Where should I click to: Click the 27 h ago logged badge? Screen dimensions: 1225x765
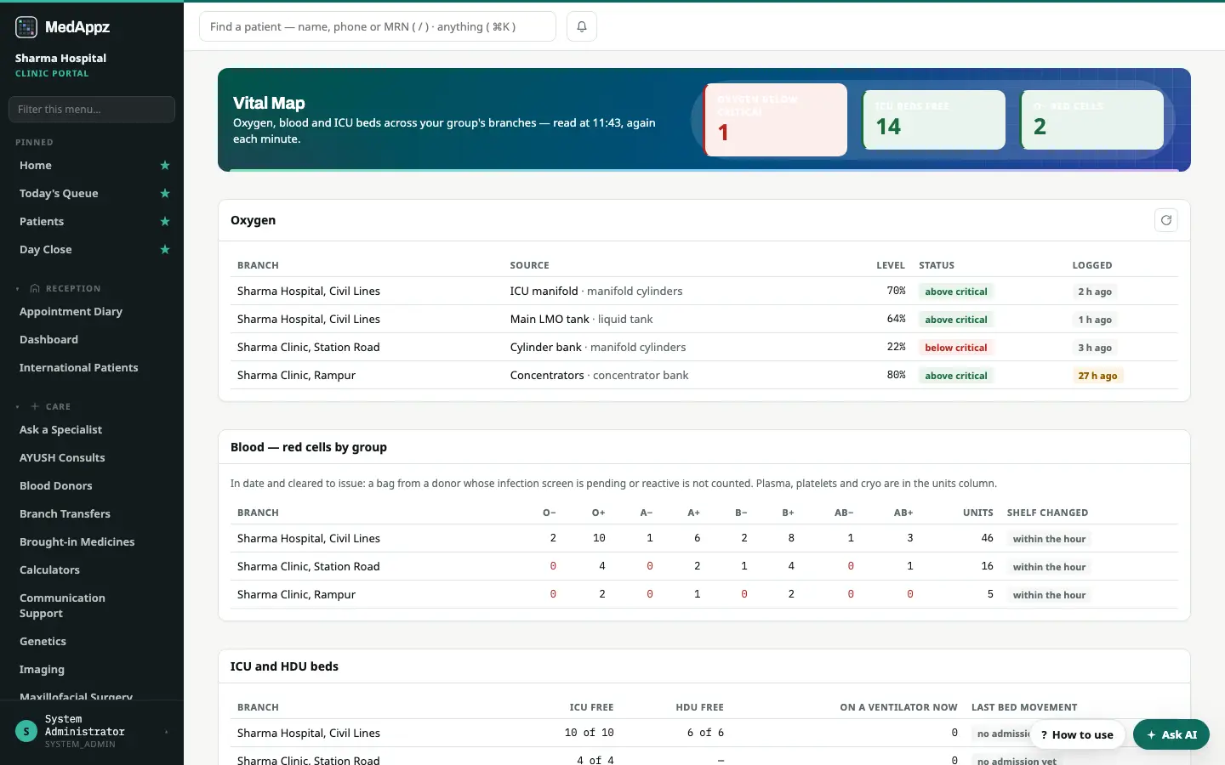(1097, 376)
